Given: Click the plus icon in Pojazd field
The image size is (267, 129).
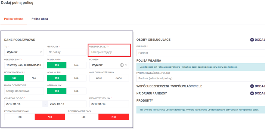Looking at the screenshot, I should point(122,65).
